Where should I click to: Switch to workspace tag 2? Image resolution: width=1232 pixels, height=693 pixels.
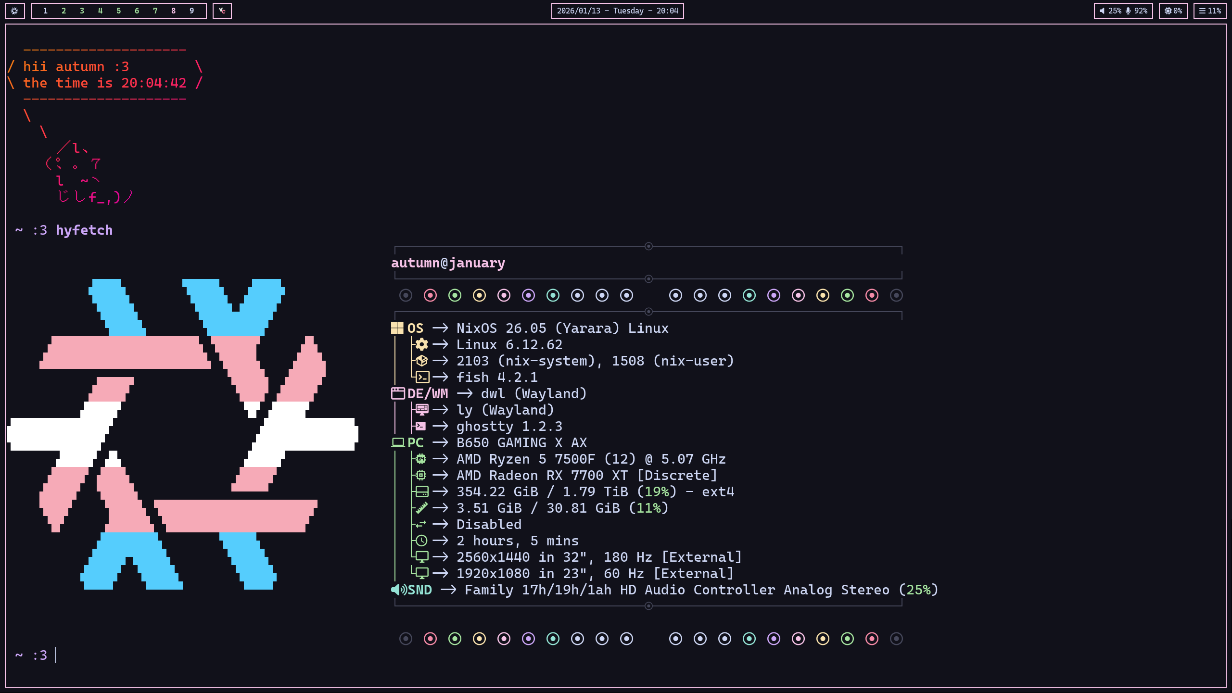64,11
